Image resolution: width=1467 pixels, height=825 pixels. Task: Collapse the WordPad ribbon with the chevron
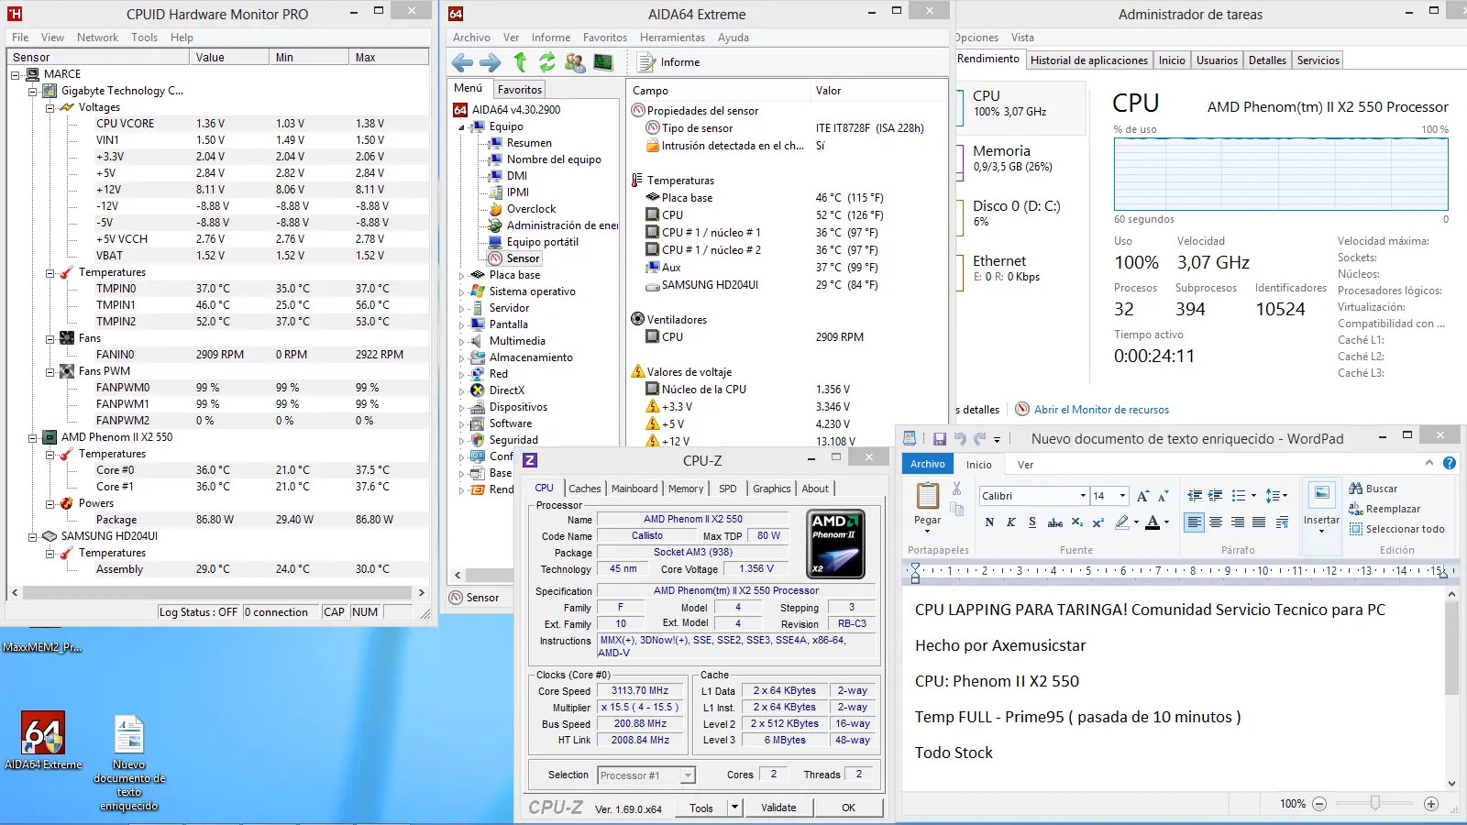pos(1429,463)
